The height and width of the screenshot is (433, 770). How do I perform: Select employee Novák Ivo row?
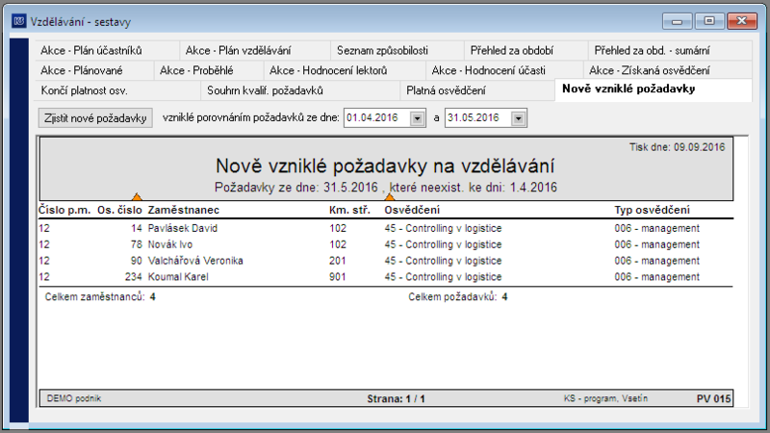point(386,244)
